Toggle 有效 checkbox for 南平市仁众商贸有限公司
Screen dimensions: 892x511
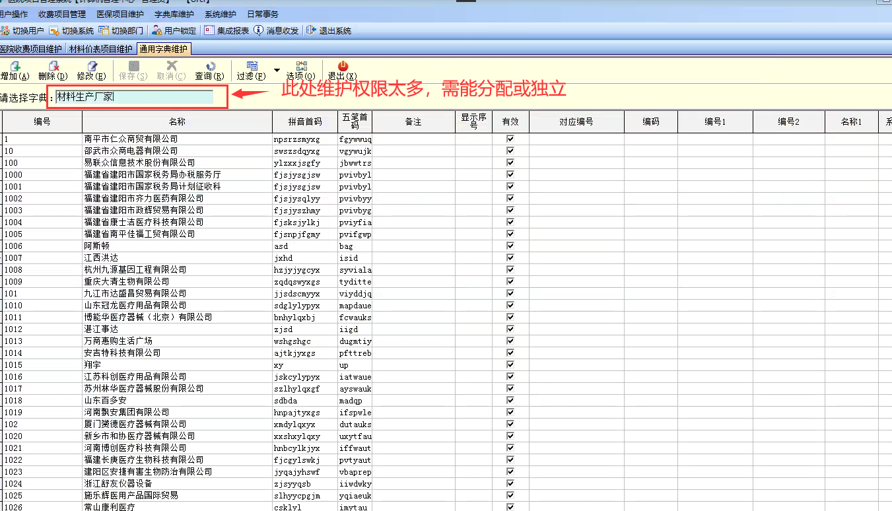point(510,139)
